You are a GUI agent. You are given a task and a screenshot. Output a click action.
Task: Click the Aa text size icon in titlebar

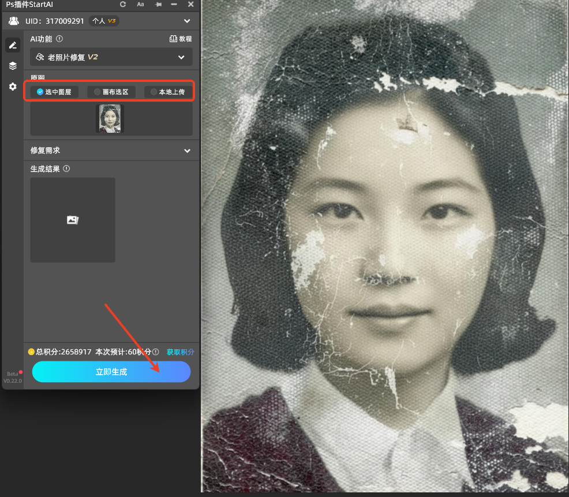tap(140, 4)
